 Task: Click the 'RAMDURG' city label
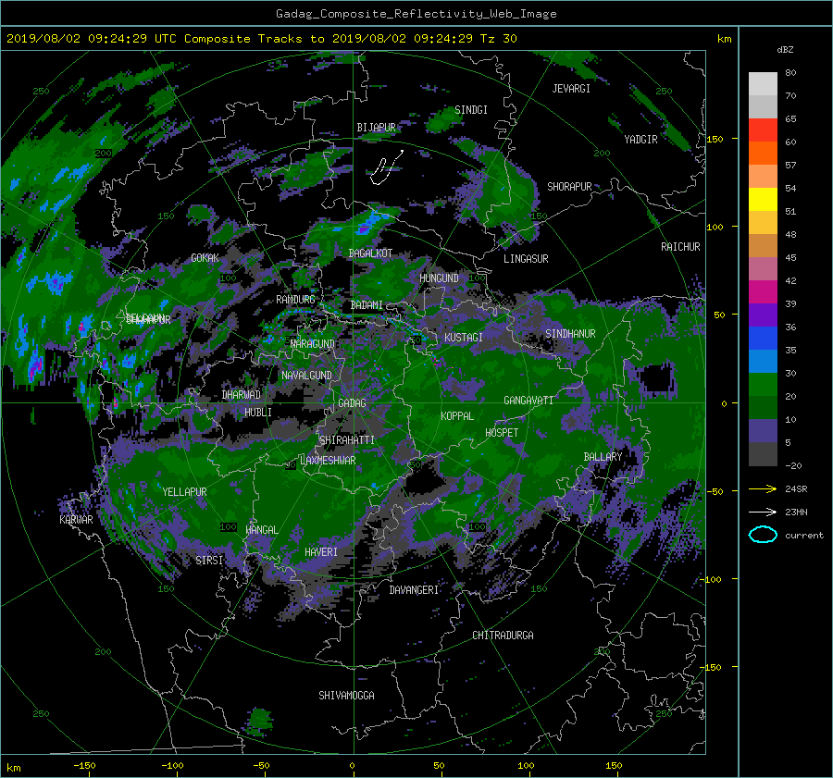[x=295, y=300]
